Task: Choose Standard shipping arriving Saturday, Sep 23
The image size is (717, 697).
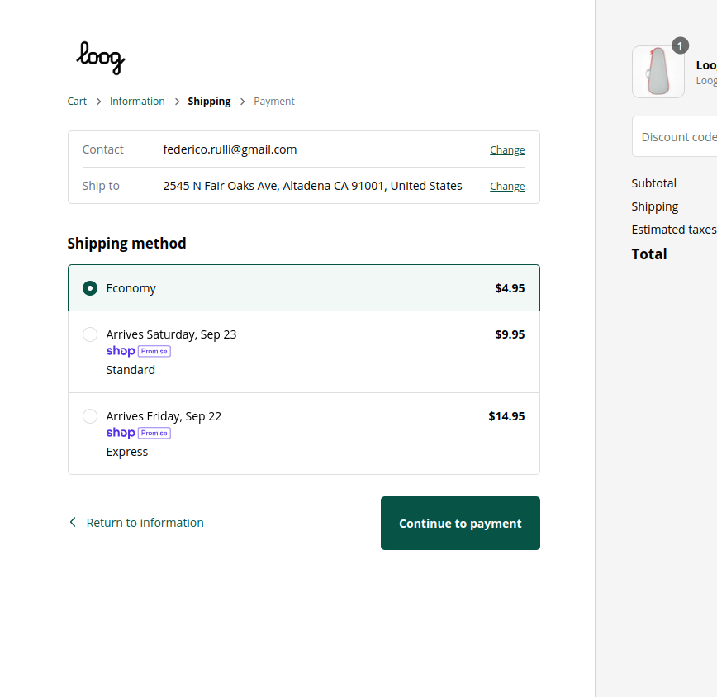Action: [x=90, y=334]
